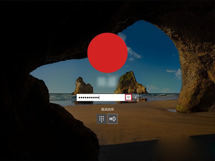Show password characters via the red-outlined eye
Image resolution: width=215 pixels, height=161 pixels.
[x=128, y=97]
